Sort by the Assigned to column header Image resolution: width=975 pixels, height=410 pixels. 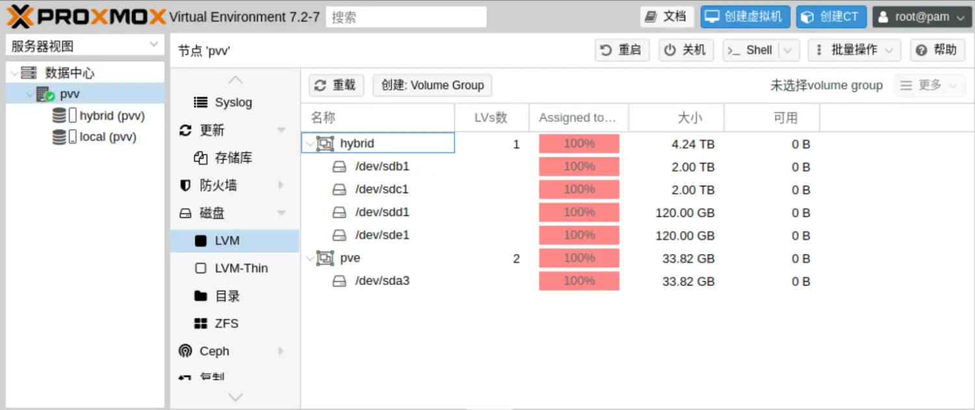pyautogui.click(x=578, y=117)
